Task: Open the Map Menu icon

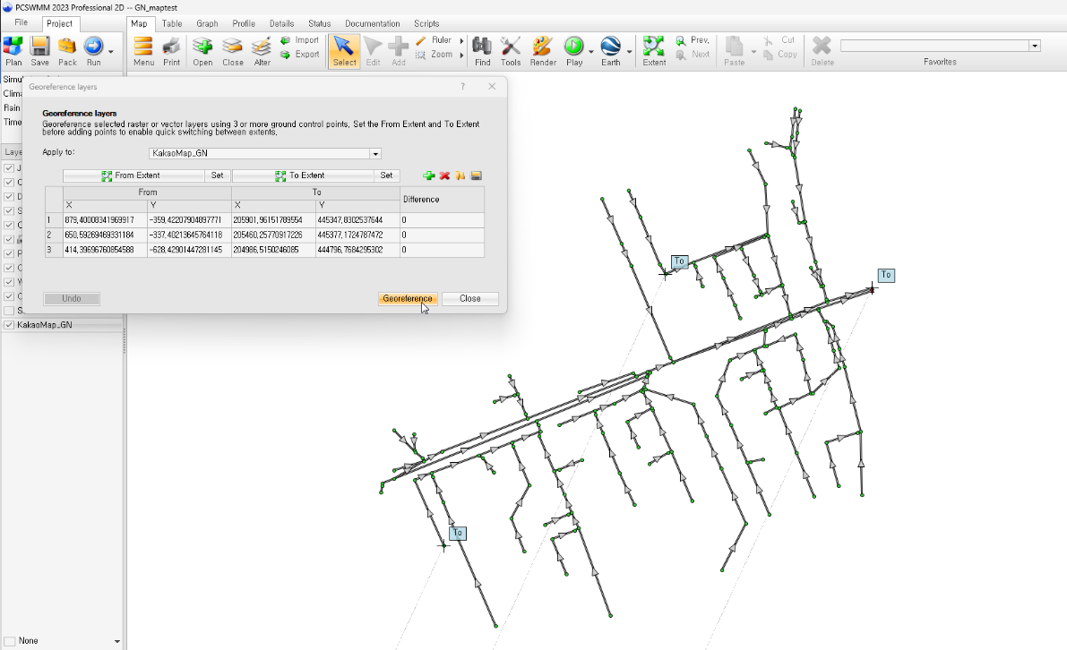Action: 143,51
